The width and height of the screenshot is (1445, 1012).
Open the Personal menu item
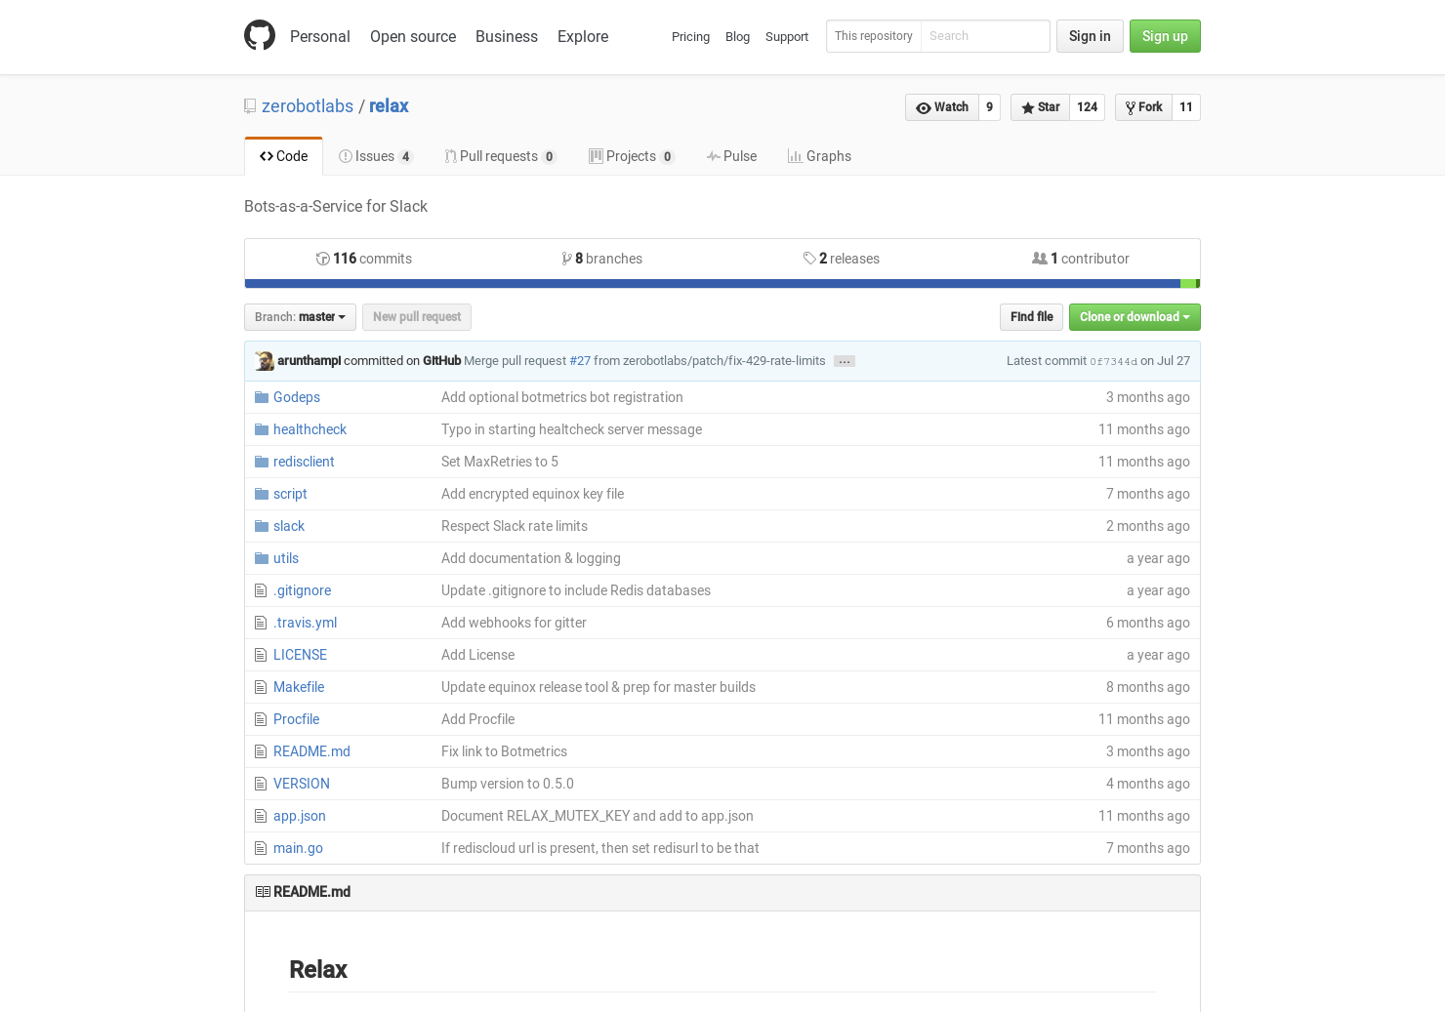coord(319,36)
